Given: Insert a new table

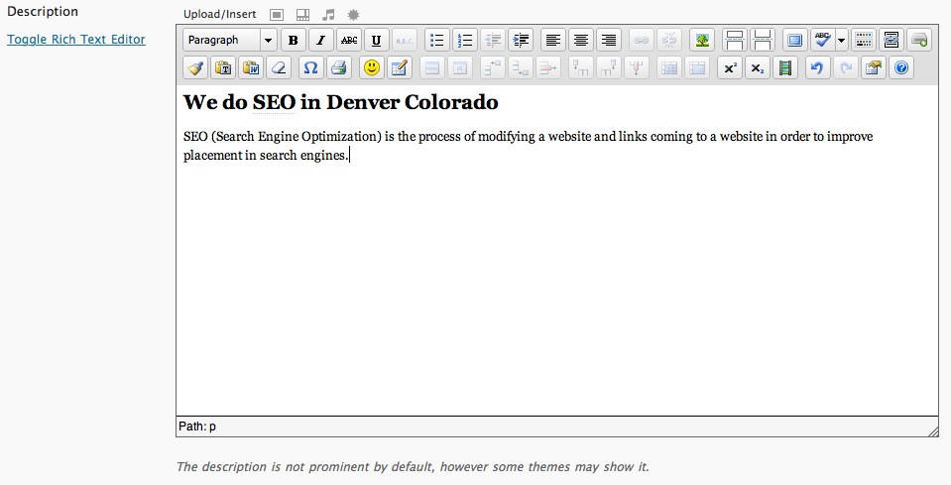Looking at the screenshot, I should pyautogui.click(x=400, y=67).
